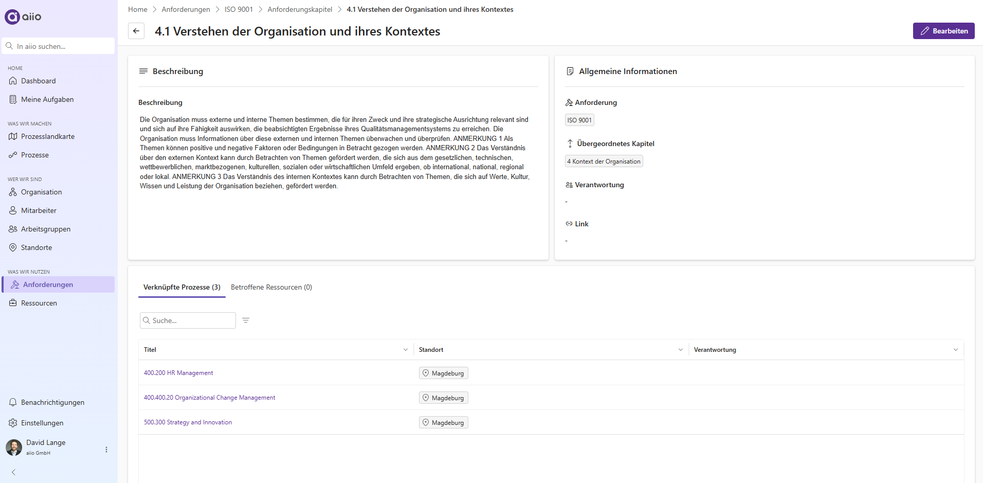The image size is (983, 483).
Task: Go to Anforderungen in the breadcrumb
Action: click(x=186, y=9)
